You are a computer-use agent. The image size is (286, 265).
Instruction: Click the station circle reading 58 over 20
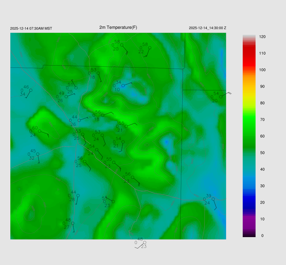(x=122, y=45)
